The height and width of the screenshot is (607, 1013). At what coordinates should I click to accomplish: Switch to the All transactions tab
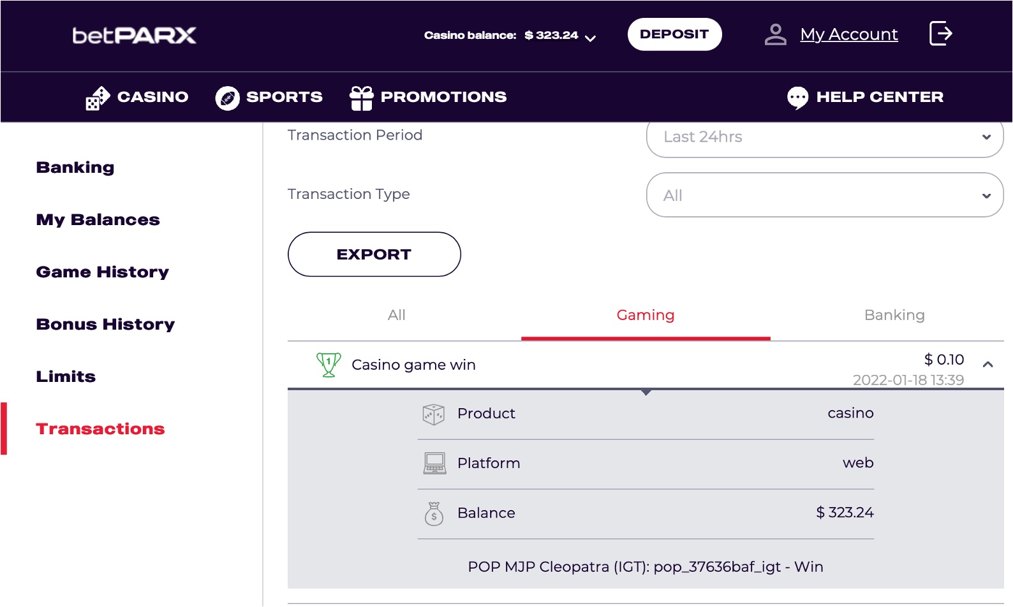click(397, 315)
